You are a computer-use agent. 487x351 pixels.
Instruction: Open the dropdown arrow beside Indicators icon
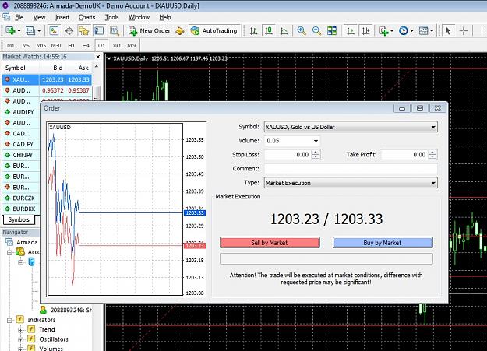pos(392,31)
